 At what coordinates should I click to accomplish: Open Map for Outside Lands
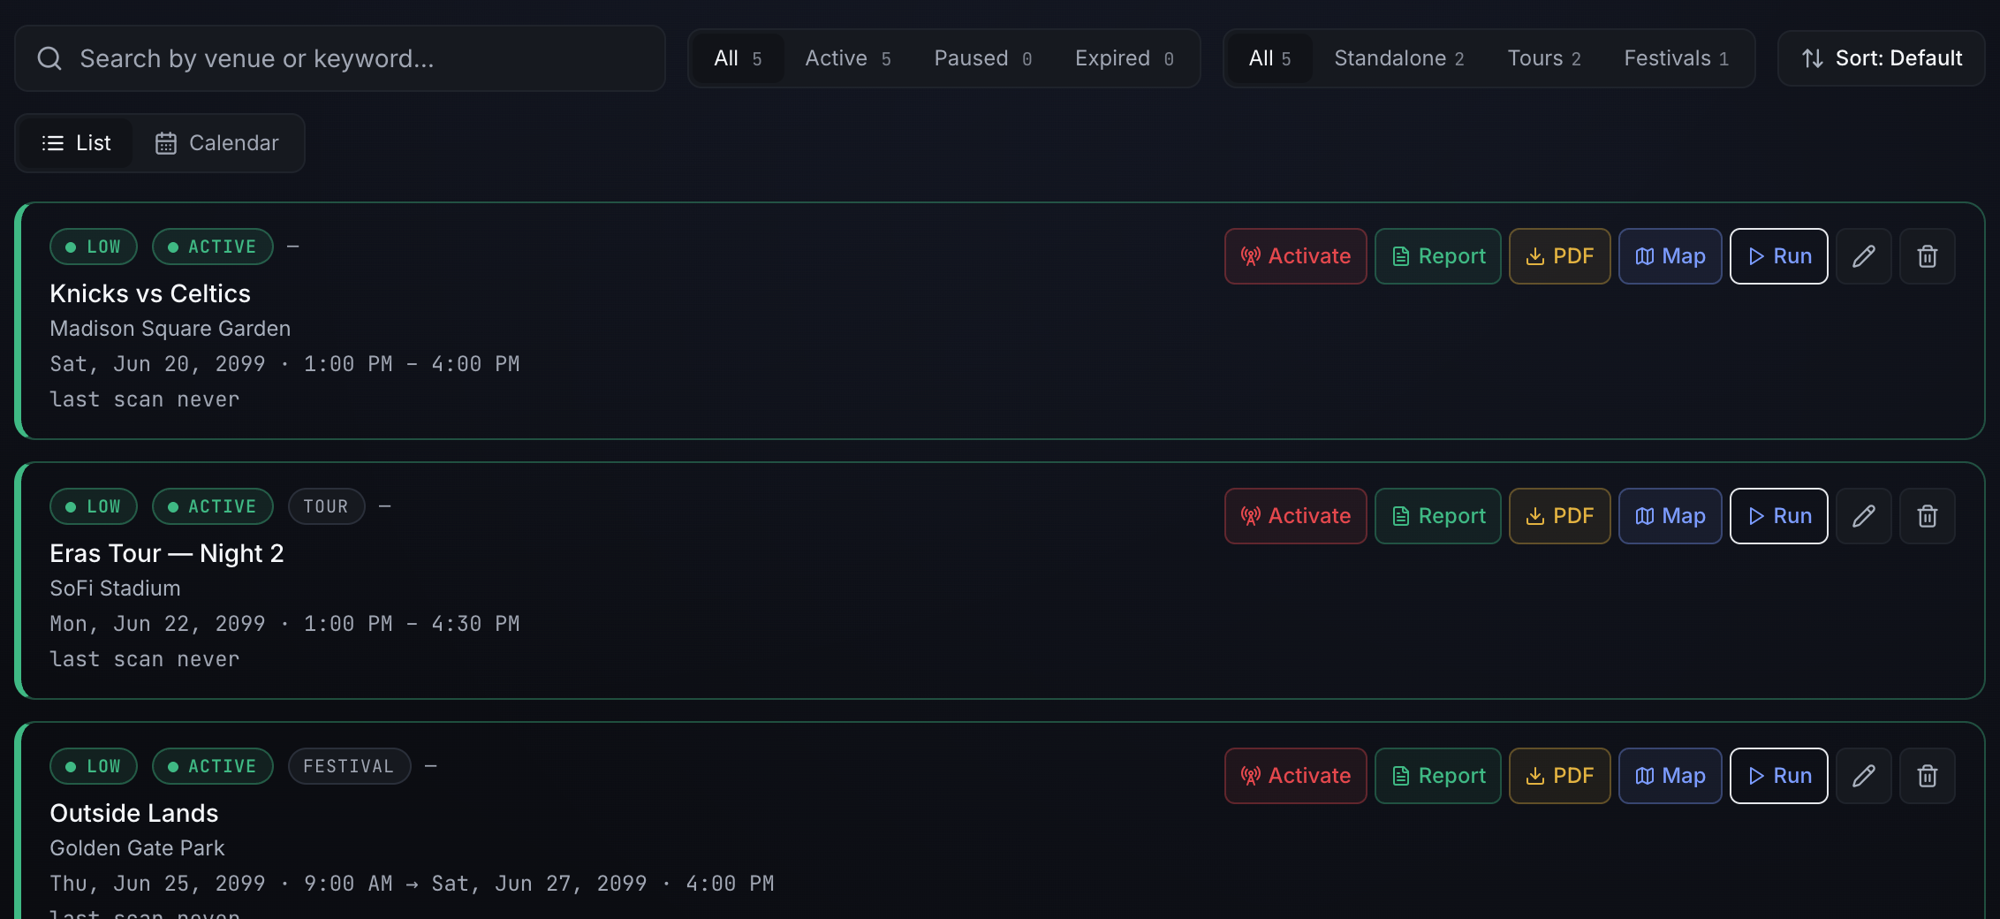click(1670, 776)
